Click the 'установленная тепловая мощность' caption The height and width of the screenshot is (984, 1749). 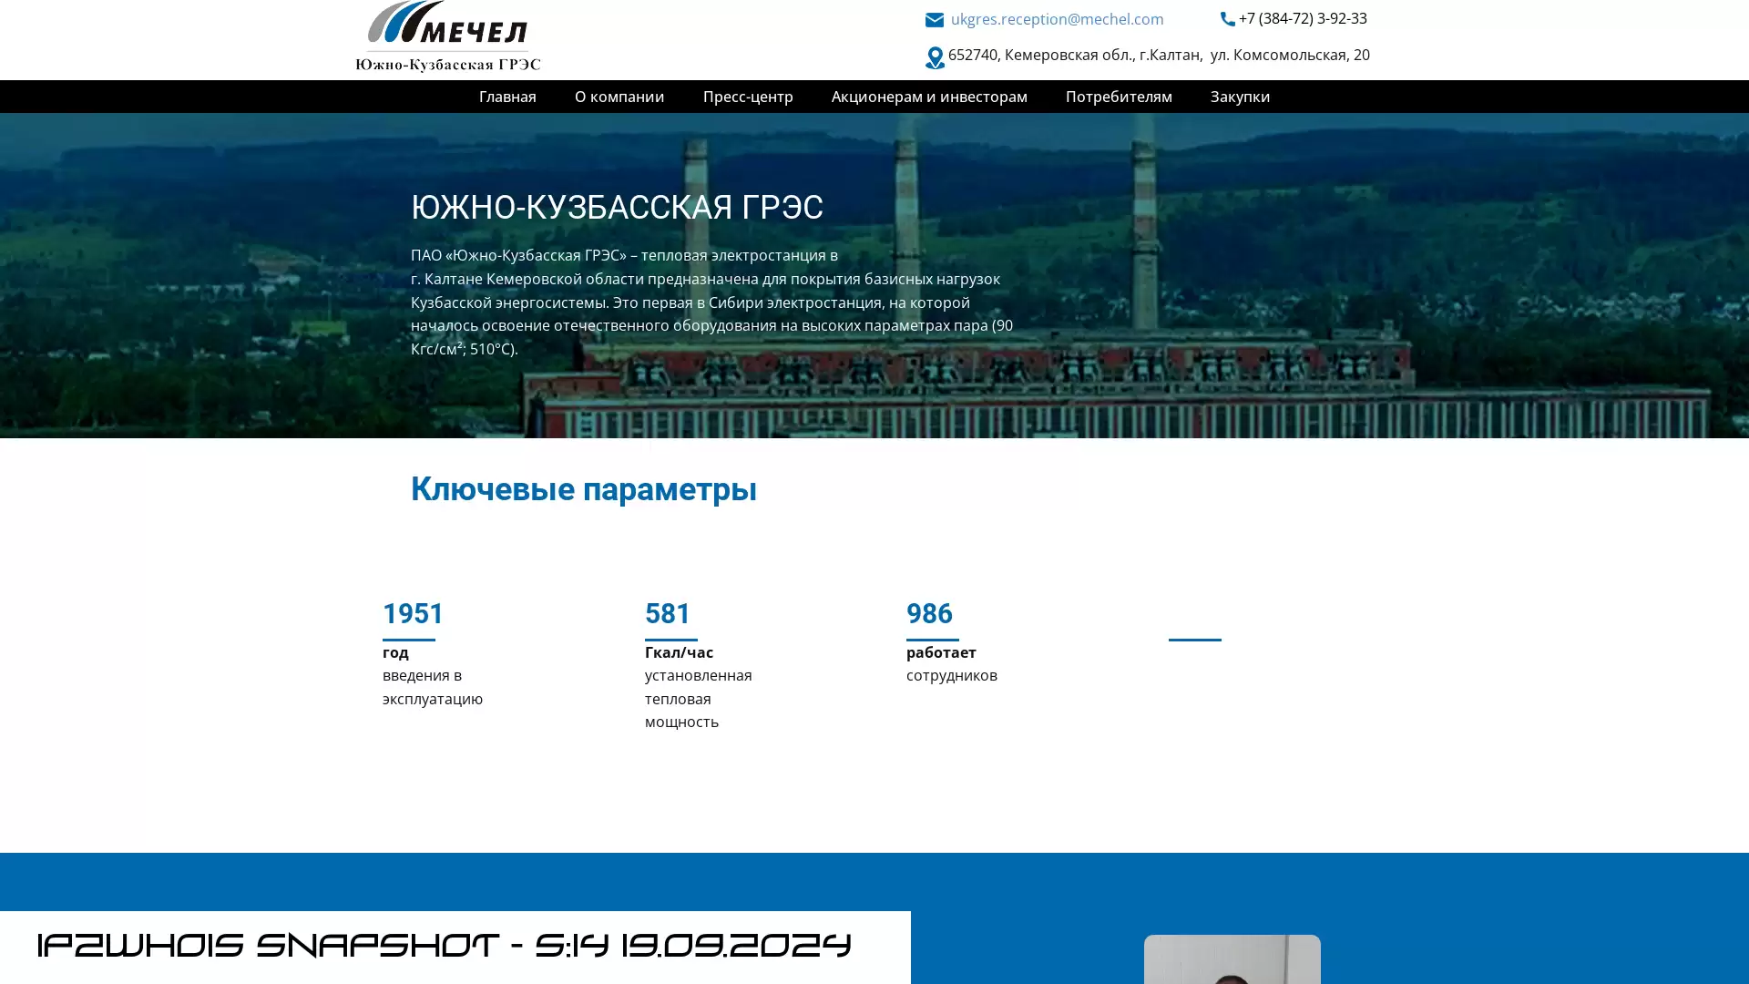click(x=698, y=699)
